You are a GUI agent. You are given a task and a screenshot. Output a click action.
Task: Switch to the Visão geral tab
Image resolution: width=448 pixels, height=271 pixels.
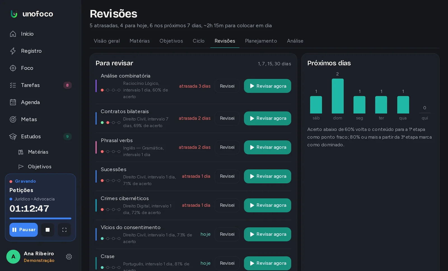(107, 41)
